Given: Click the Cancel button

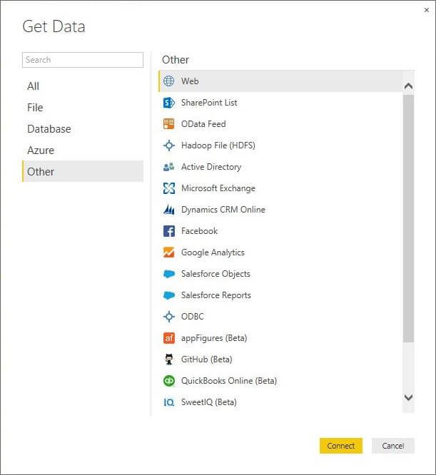Looking at the screenshot, I should [392, 446].
